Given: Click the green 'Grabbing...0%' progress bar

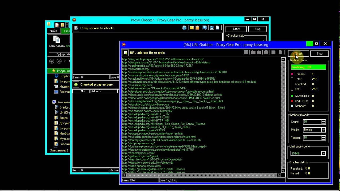Looking at the screenshot, I should (308, 67).
